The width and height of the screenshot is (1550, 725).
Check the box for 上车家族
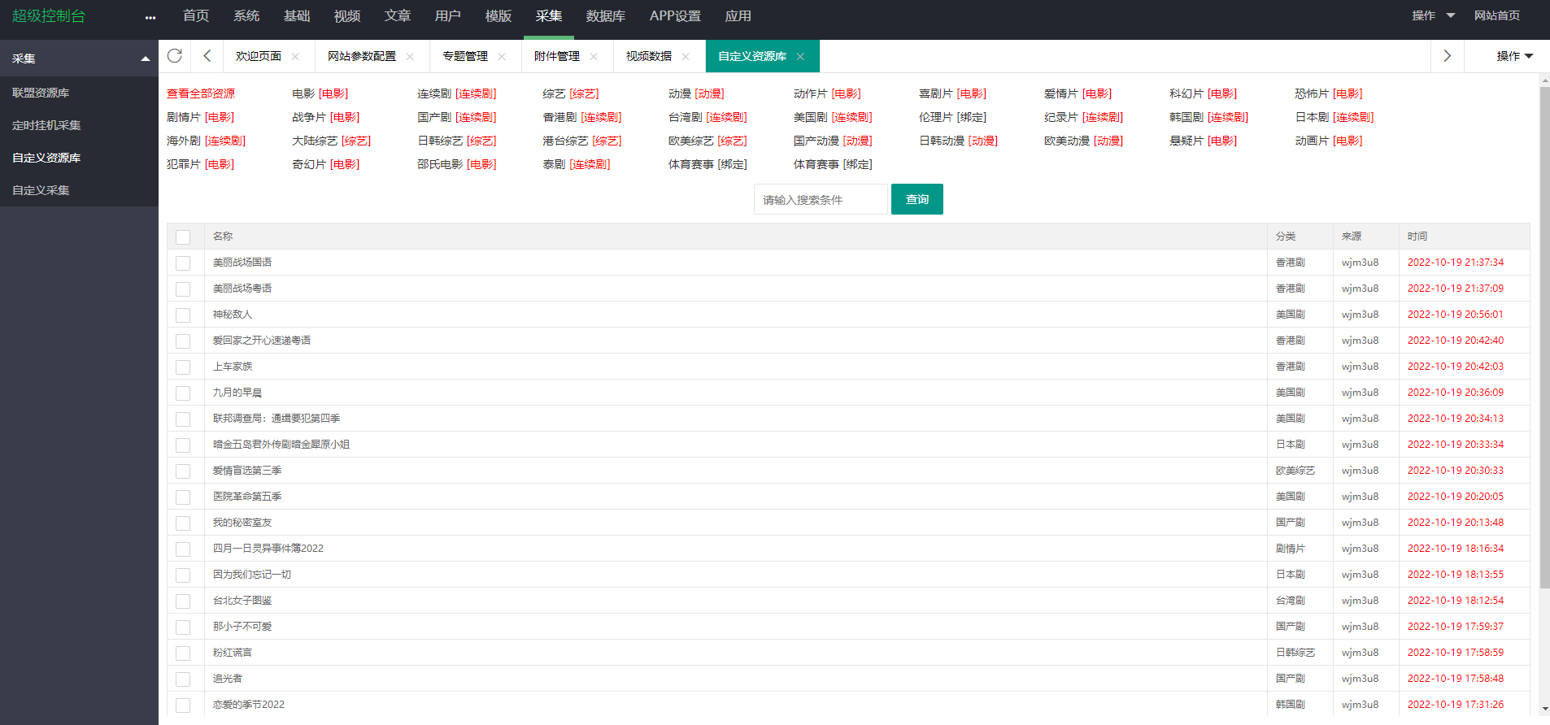tap(183, 367)
